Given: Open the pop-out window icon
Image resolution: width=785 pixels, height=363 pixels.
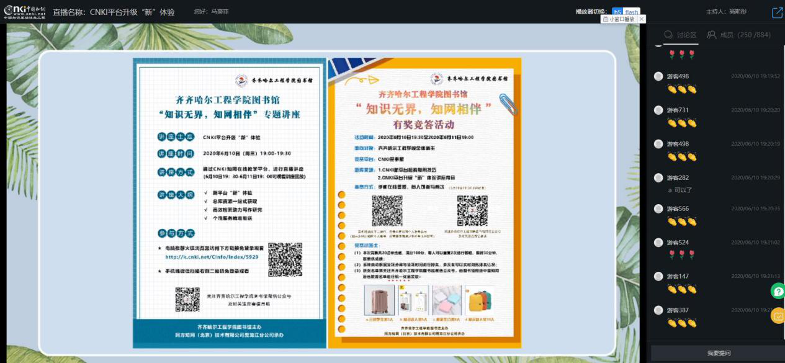Looking at the screenshot, I should click(777, 12).
